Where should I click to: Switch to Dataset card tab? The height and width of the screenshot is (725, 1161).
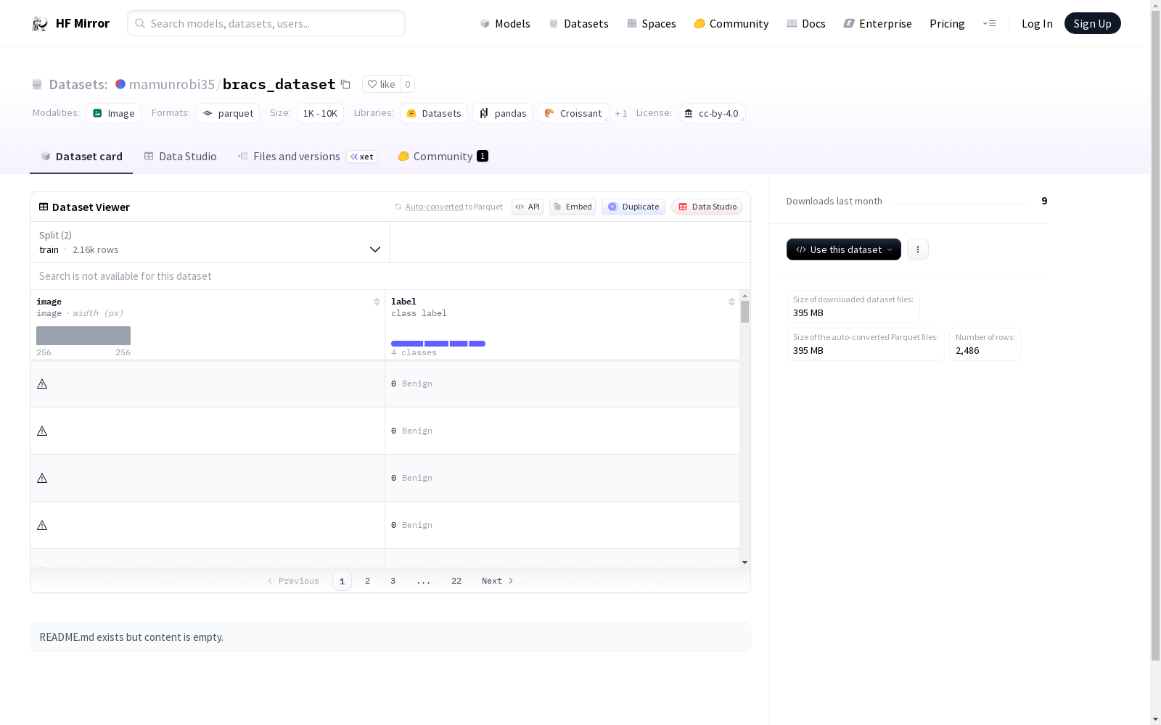81,157
